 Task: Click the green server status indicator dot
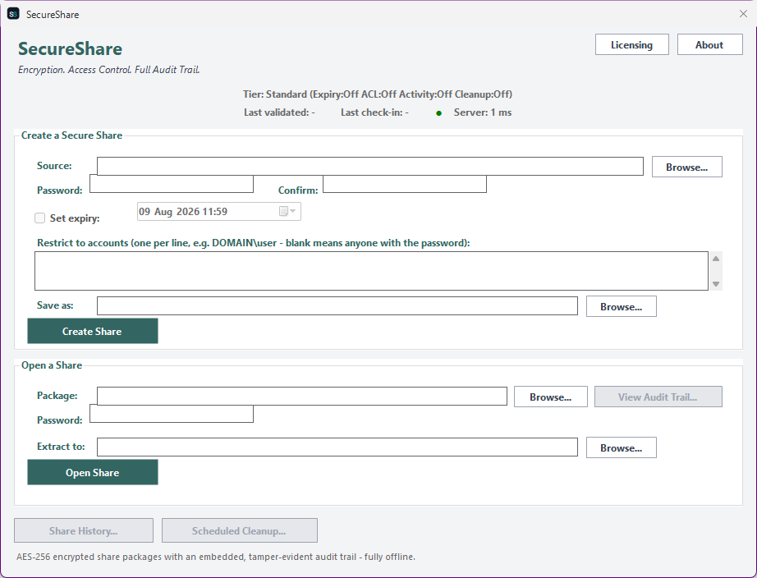click(x=439, y=113)
